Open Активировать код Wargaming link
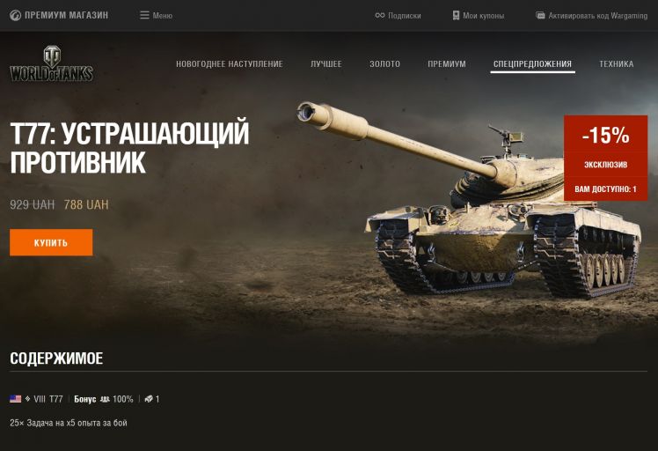Image resolution: width=658 pixels, height=451 pixels. coord(598,16)
